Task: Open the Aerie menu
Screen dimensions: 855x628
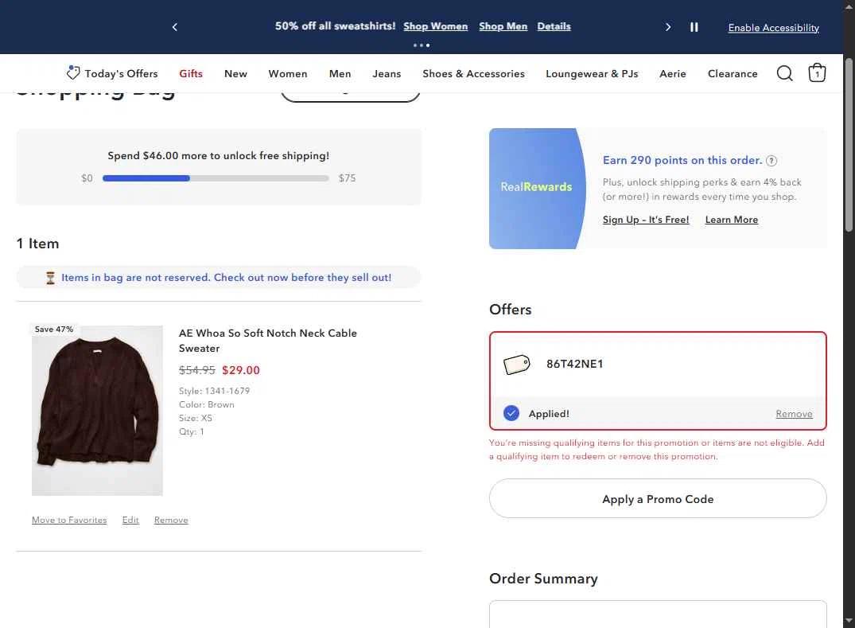Action: pos(672,74)
